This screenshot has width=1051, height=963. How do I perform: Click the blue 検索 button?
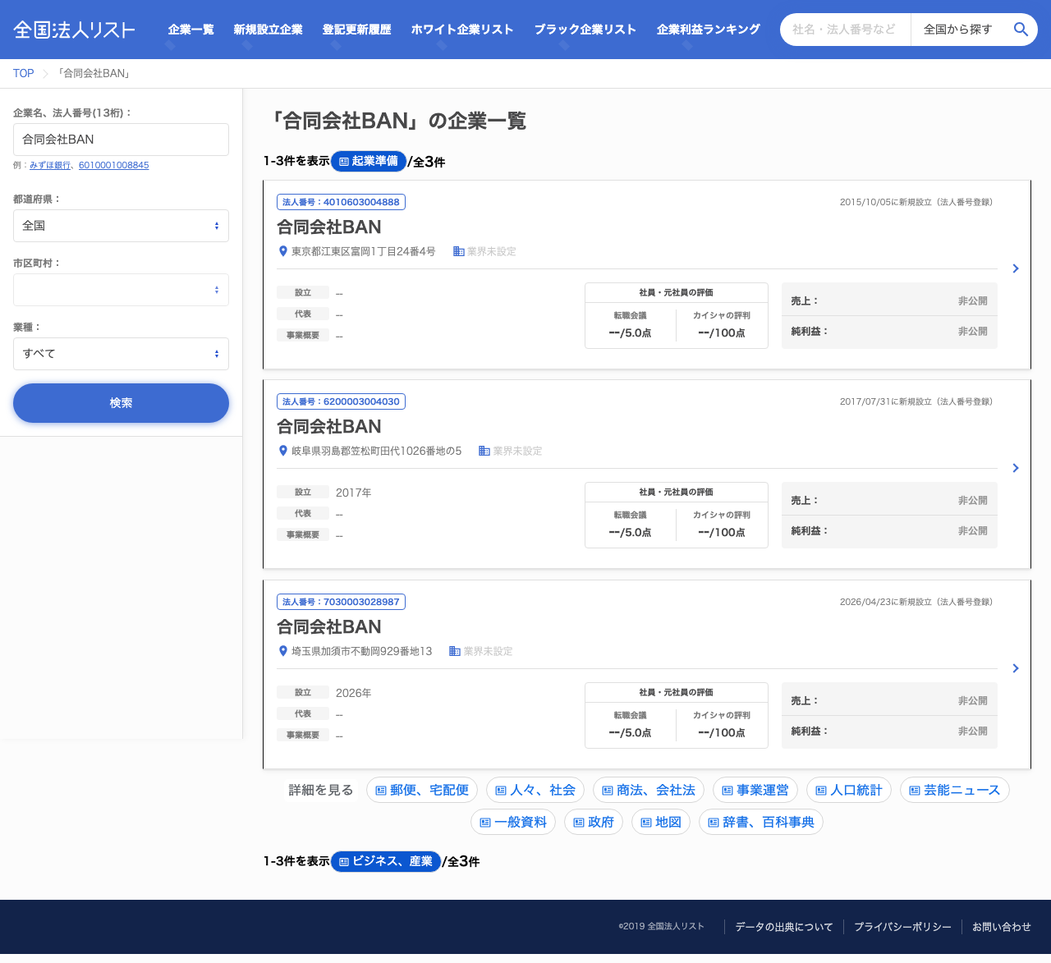click(121, 403)
